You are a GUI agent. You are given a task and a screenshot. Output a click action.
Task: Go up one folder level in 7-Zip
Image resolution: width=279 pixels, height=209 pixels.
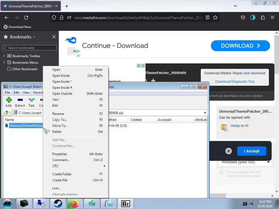coord(7,113)
